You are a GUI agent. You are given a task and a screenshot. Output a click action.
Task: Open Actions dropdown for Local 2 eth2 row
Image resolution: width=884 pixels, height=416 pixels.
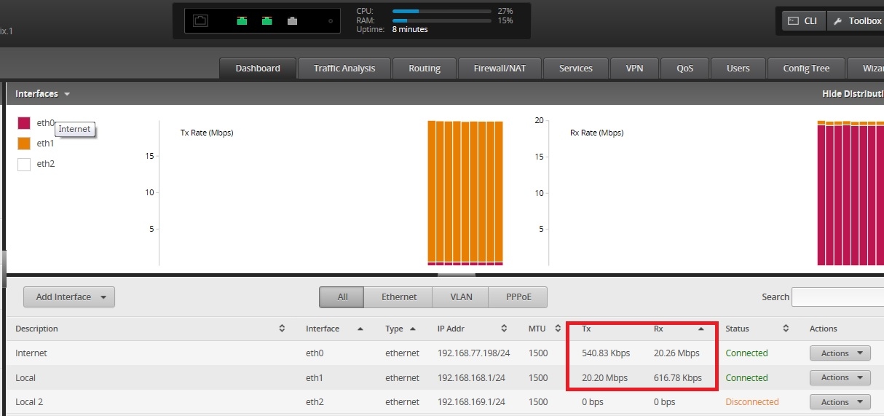tap(840, 402)
